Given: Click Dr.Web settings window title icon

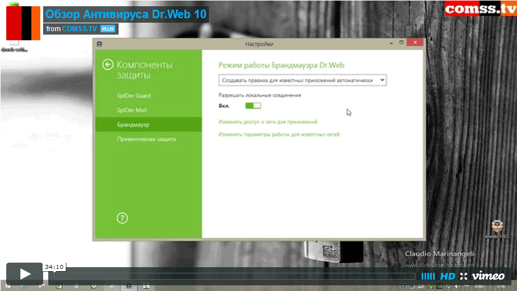Looking at the screenshot, I should click(x=99, y=44).
